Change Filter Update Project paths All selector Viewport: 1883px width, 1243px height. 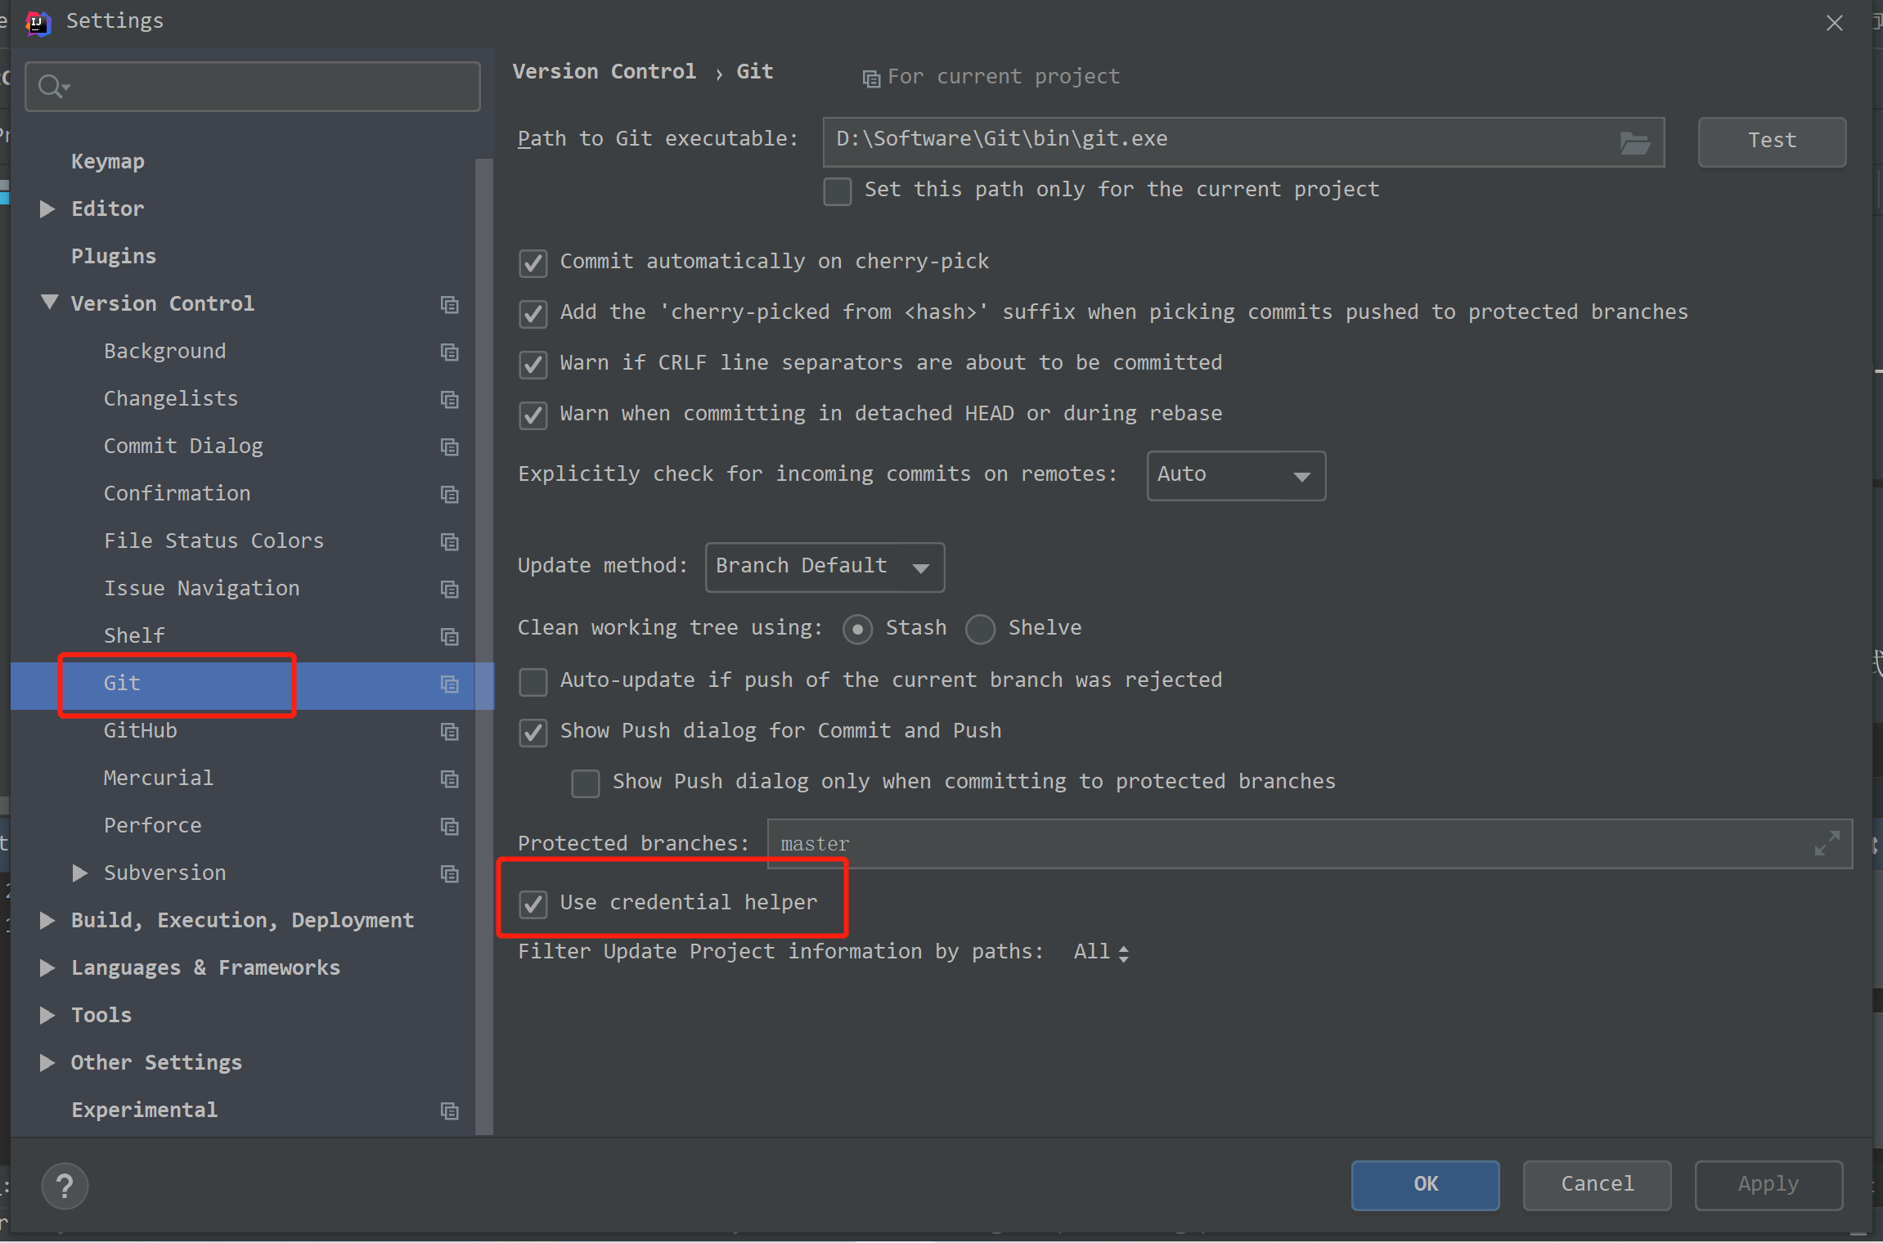1101,953
